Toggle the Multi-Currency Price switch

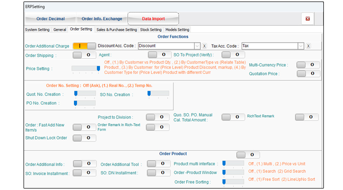coord(308,65)
